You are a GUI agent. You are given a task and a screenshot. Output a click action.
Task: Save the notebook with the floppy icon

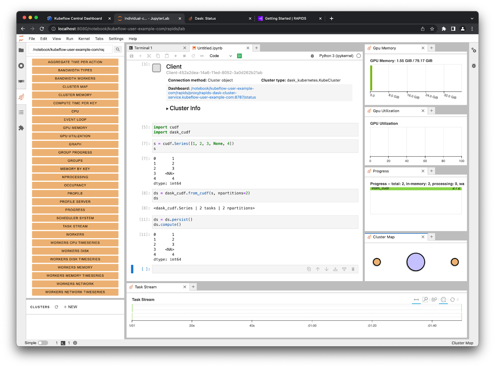pyautogui.click(x=131, y=56)
